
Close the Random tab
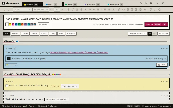(40, 4)
